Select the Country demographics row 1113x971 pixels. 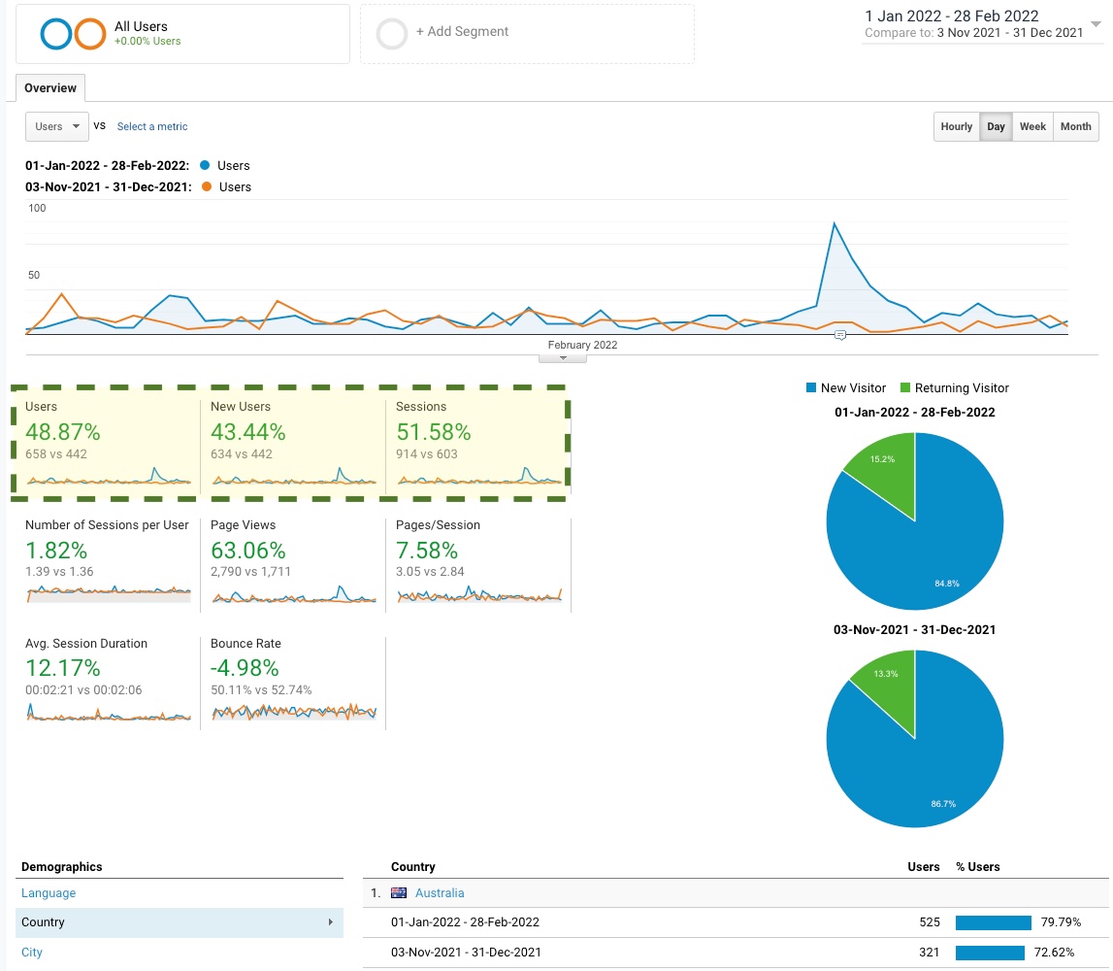click(180, 922)
